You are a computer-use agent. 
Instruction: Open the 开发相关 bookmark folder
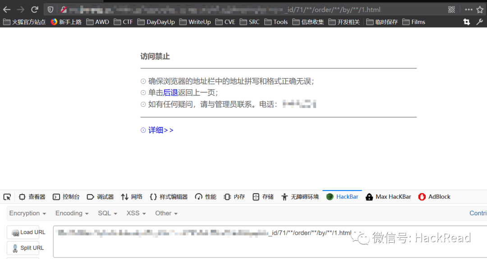pyautogui.click(x=344, y=22)
